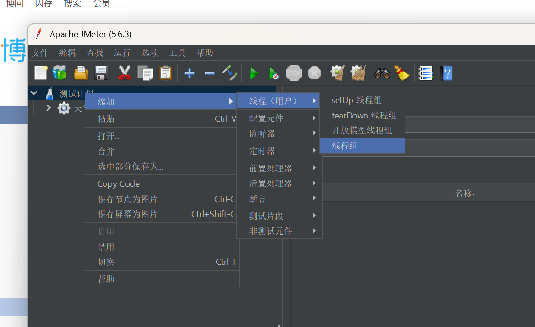Image resolution: width=535 pixels, height=327 pixels.
Task: Select the test plan flask icon
Action: [x=50, y=93]
